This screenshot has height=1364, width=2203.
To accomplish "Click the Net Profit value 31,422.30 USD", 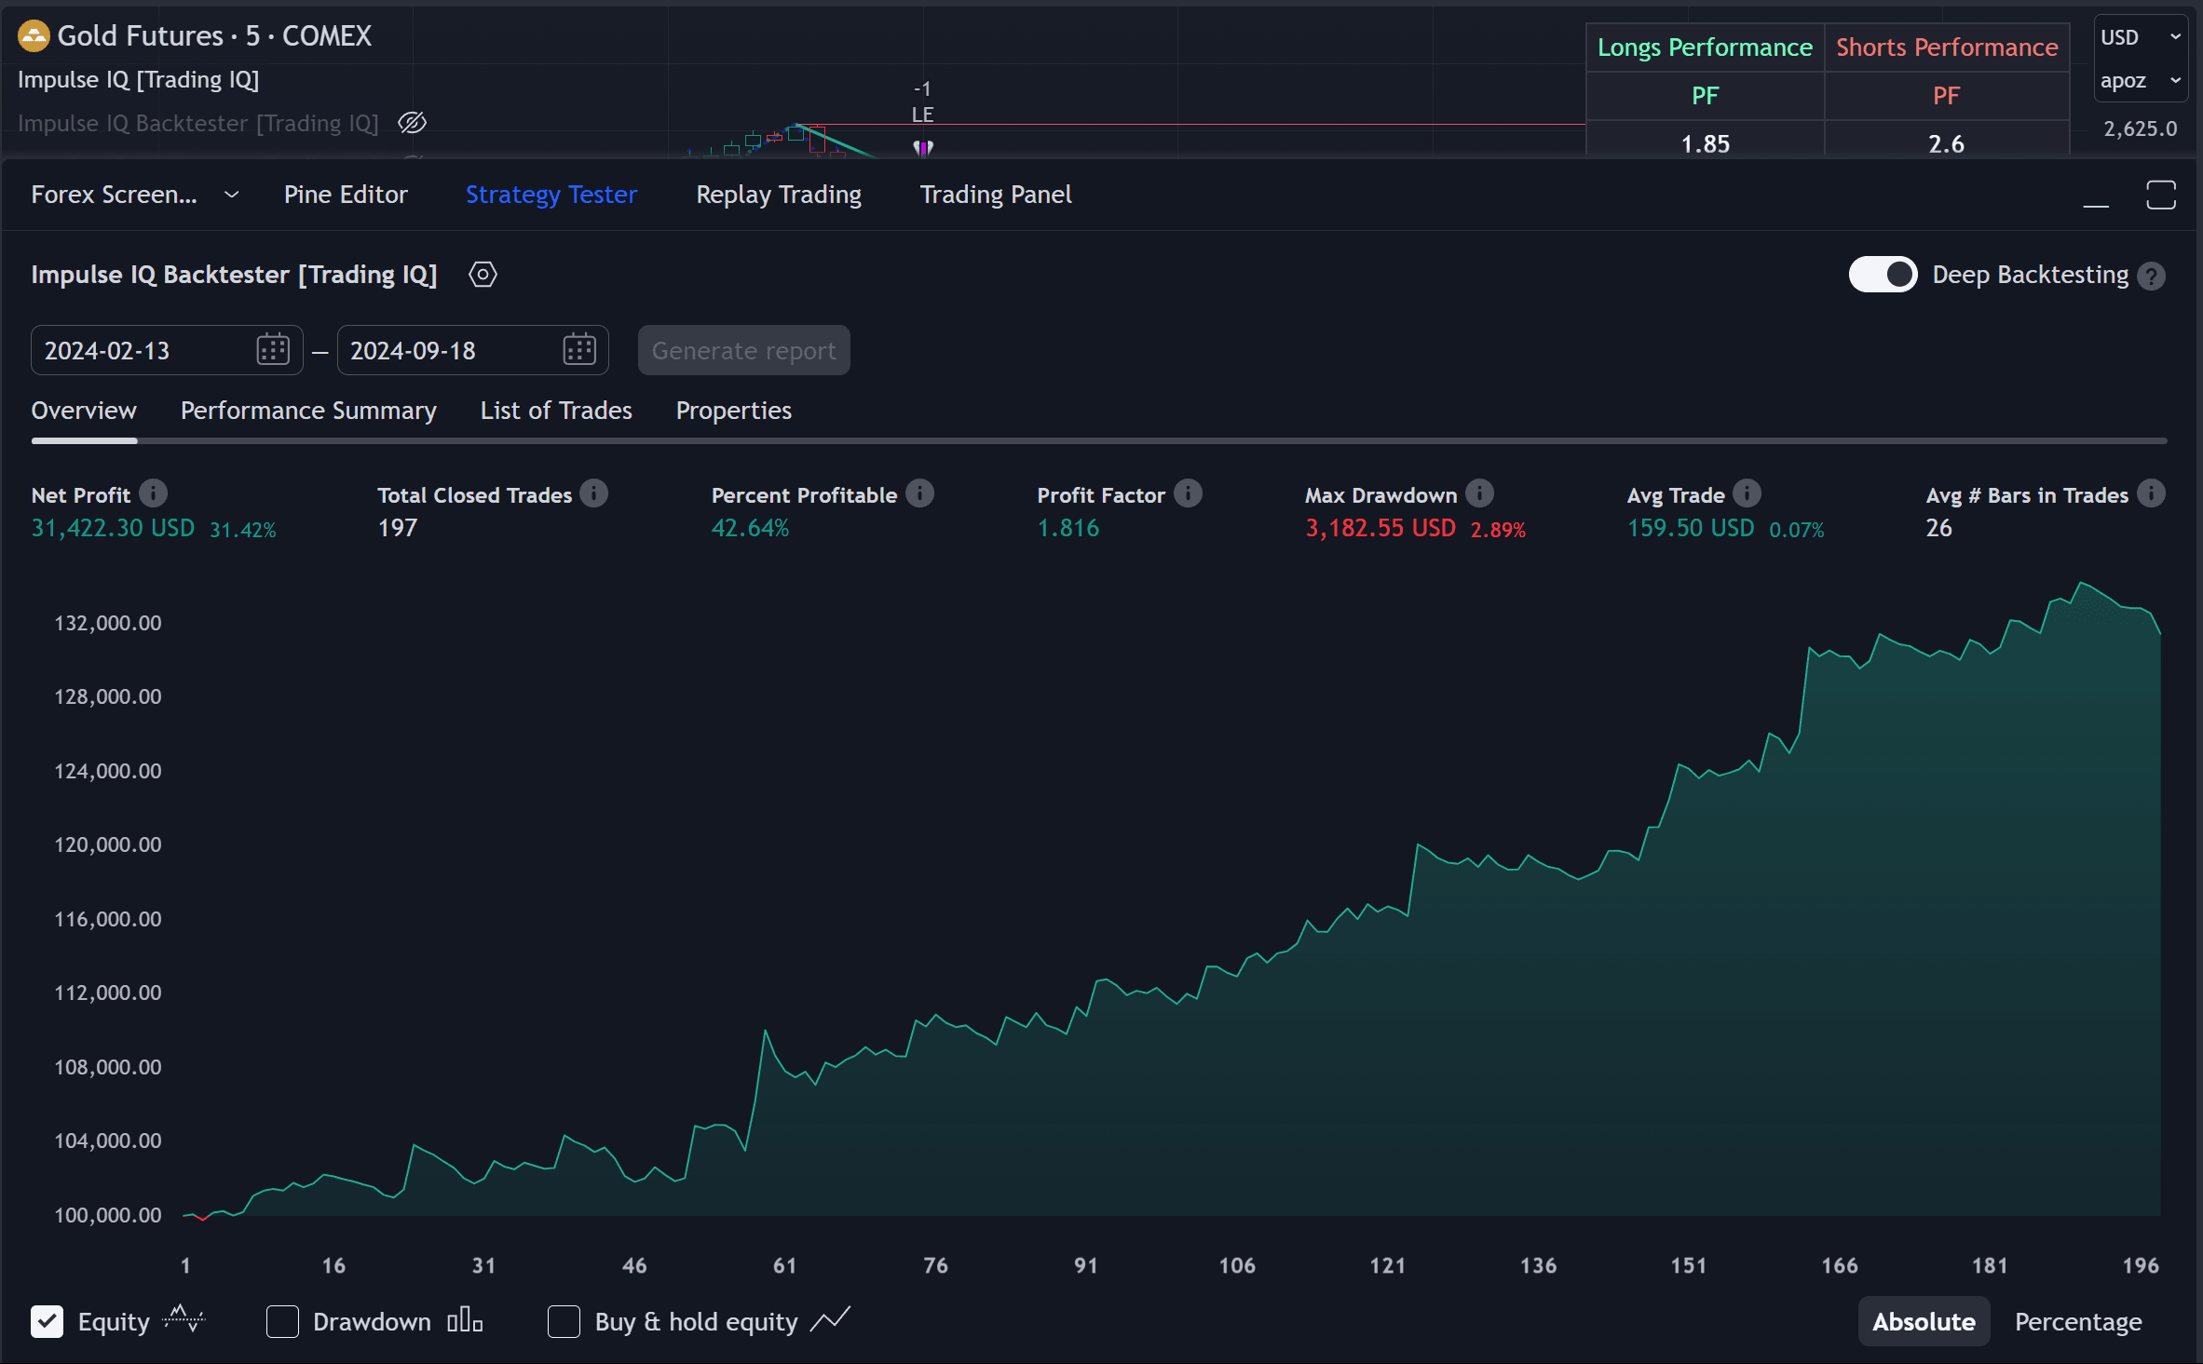I will click(x=113, y=528).
